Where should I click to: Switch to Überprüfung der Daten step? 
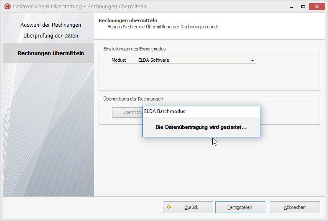coord(51,35)
